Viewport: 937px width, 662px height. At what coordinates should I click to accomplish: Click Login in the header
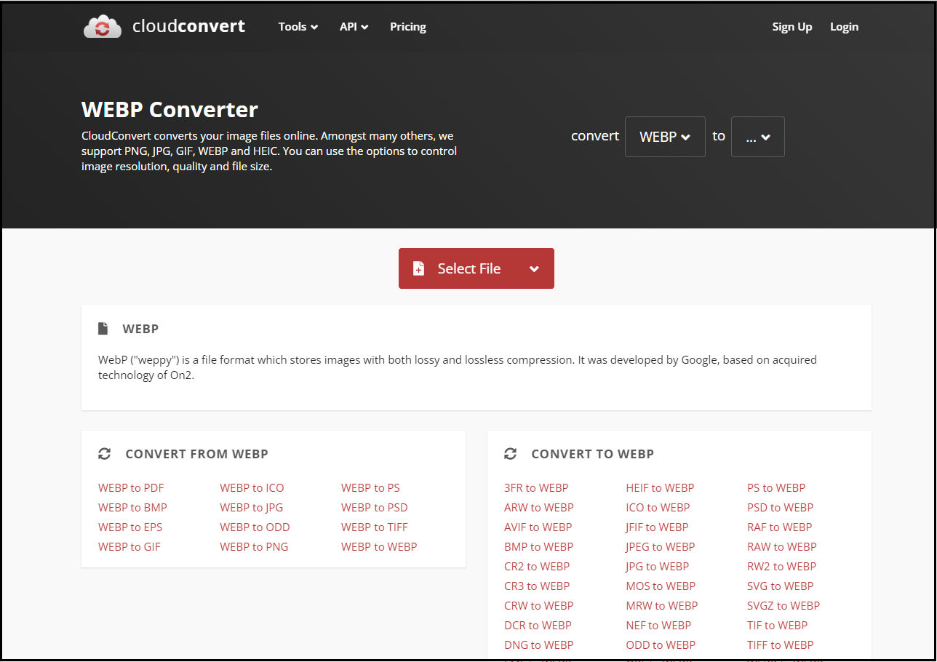point(845,27)
